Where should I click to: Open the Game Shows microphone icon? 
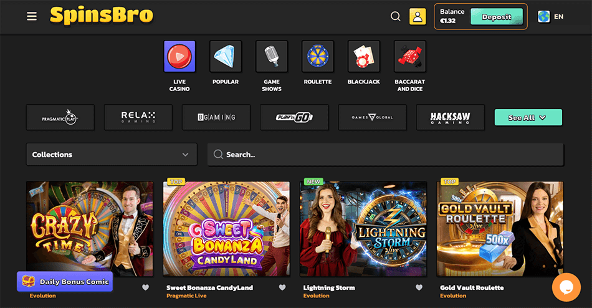pos(272,57)
